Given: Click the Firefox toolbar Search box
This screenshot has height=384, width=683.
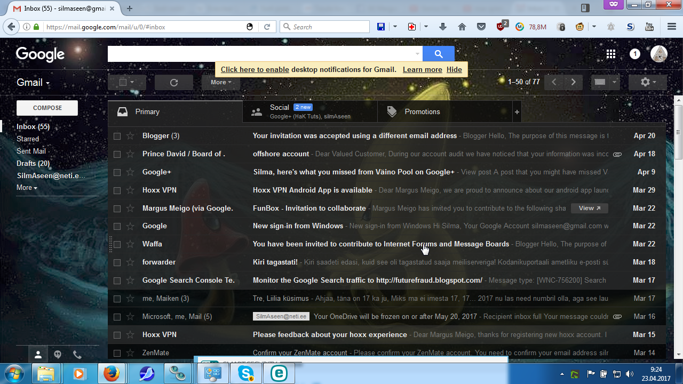Looking at the screenshot, I should pos(324,27).
